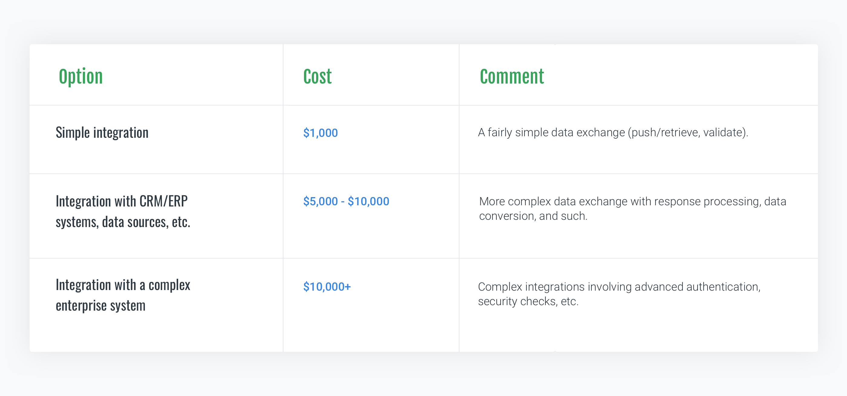Click the $10,000 upper bound in range
847x396 pixels.
[x=368, y=201]
